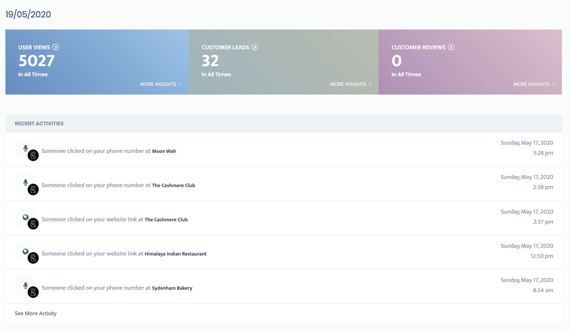Screen dimensions: 570x332
Task: Click the 32 customer leads count
Action: [x=210, y=60]
